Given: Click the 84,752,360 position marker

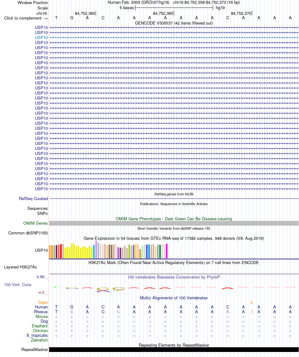Looking at the screenshot, I should coord(85,14).
